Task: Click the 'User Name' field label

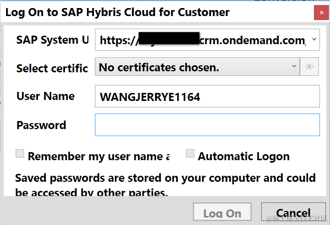Action: [x=46, y=96]
